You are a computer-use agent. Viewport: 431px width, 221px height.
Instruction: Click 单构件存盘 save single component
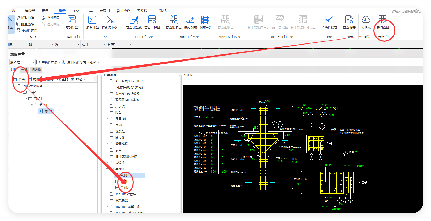(x=47, y=62)
